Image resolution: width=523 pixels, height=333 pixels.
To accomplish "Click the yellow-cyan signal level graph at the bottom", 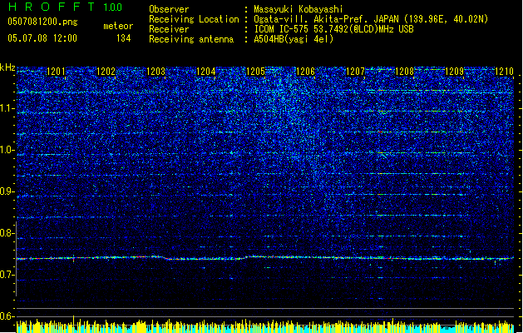I will (265, 326).
